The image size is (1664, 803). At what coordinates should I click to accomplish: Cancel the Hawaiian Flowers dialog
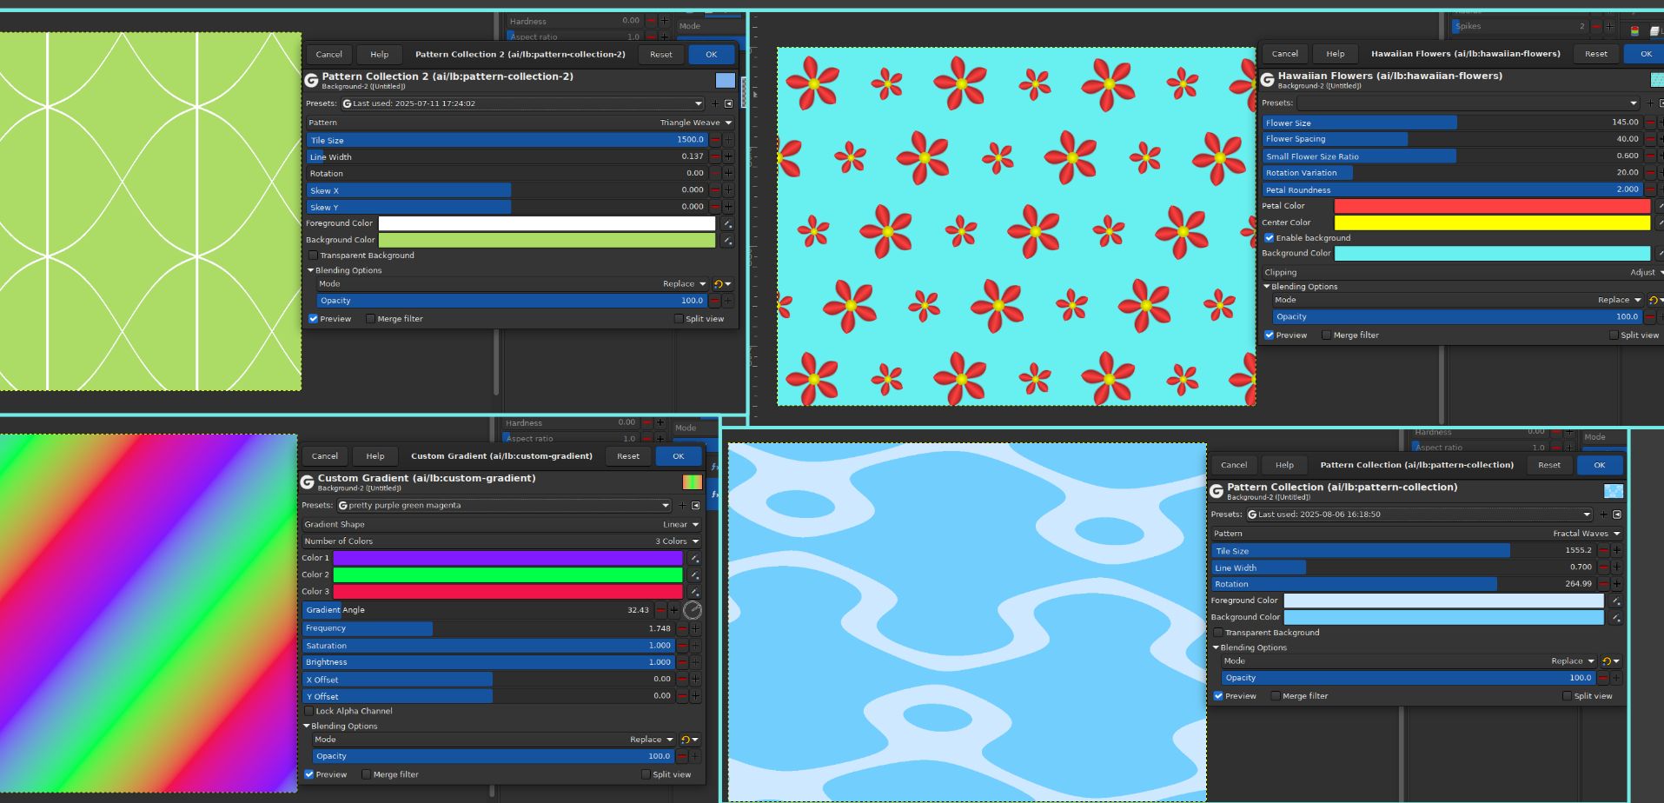1285,54
